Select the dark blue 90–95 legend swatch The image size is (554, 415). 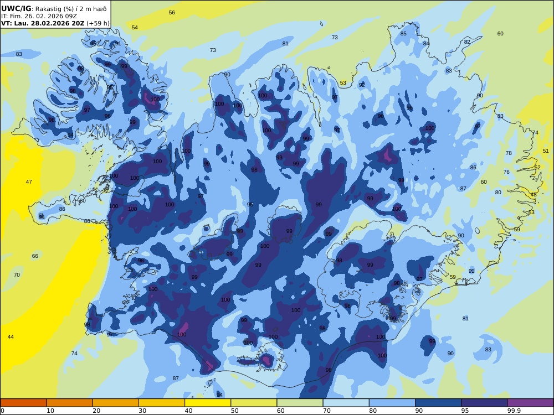(438, 403)
